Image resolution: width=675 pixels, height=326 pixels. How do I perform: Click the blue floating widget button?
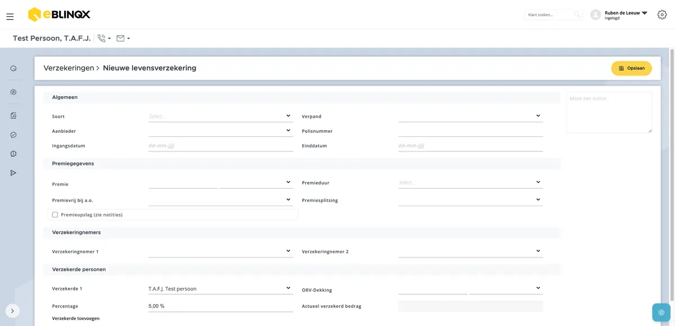point(661,312)
